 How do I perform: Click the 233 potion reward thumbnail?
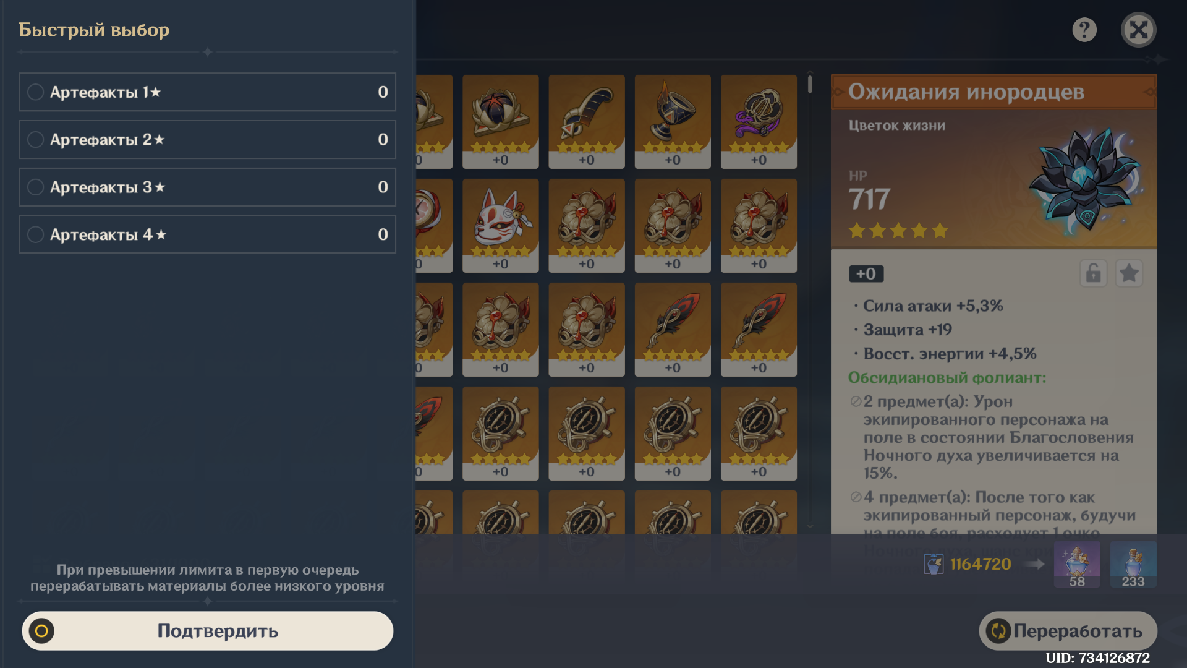click(1133, 565)
